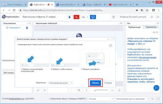This screenshot has height=104, width=163.
Task: Reload the page
Action: coord(14,10)
